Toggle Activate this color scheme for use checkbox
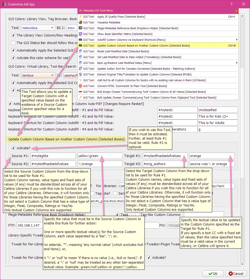 coord(13,58)
